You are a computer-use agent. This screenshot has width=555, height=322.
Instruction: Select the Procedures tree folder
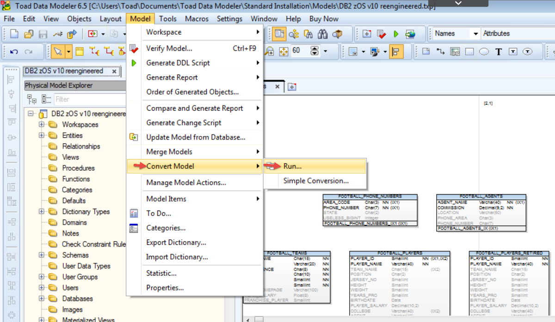pos(78,168)
